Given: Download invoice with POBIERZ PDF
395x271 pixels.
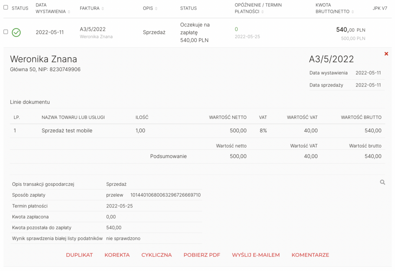Looking at the screenshot, I should tap(202, 255).
